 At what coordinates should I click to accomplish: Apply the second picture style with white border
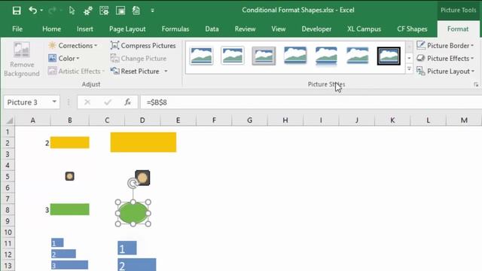pos(233,56)
